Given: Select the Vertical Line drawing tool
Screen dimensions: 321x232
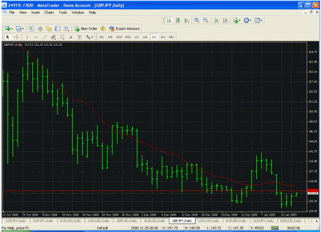Looking at the screenshot, I should 27,37.
